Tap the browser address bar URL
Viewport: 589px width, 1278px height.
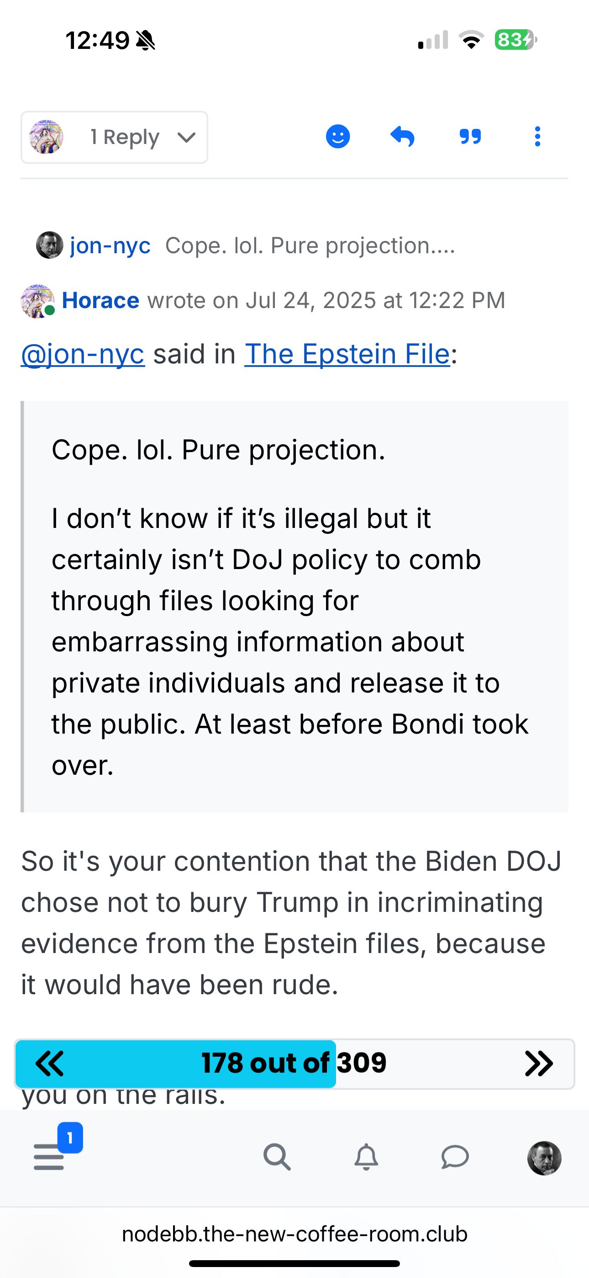(294, 1234)
